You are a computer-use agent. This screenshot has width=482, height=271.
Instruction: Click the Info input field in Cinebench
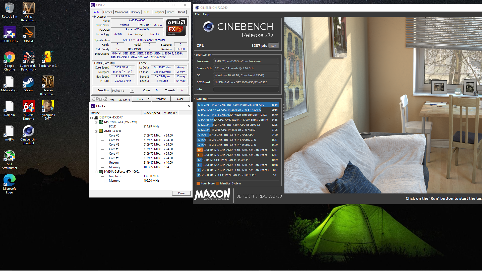click(x=246, y=89)
